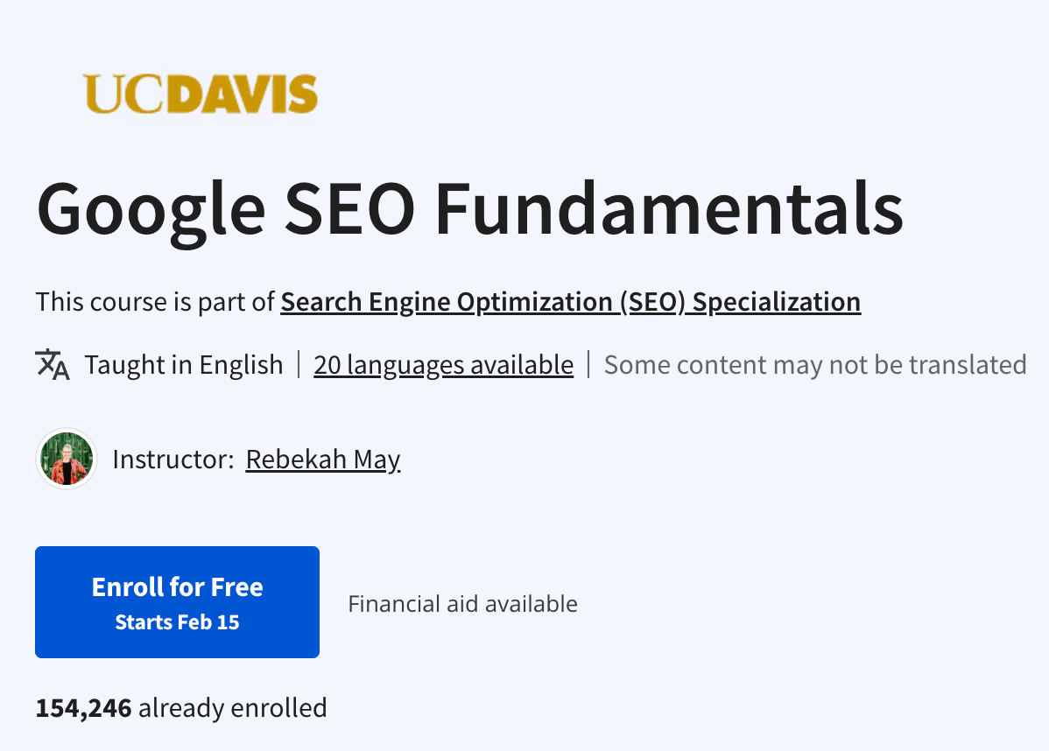View the 20 languages available list
1049x751 pixels.
[x=443, y=365]
